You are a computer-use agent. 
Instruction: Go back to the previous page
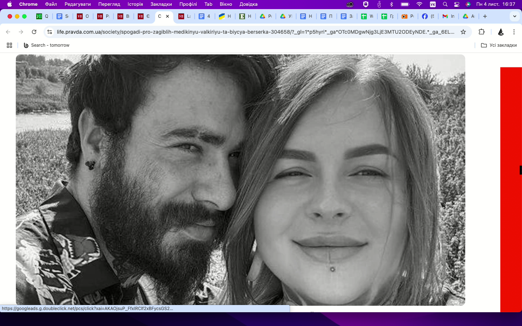[8, 32]
